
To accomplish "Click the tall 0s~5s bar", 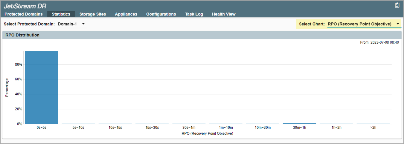I will point(41,87).
